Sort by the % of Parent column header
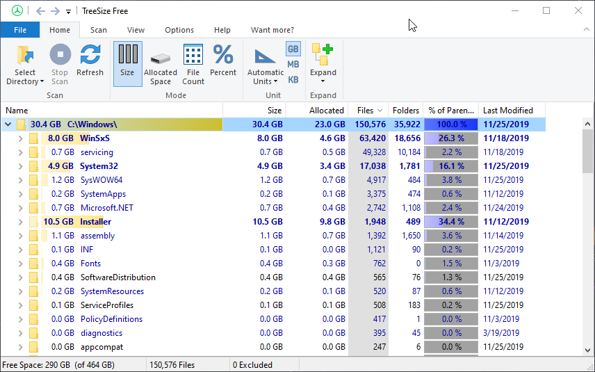595x372 pixels. 451,111
